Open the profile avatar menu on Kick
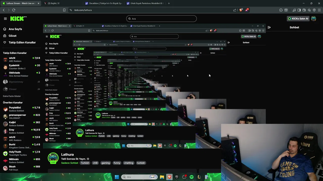The image size is (323, 181). point(314,19)
